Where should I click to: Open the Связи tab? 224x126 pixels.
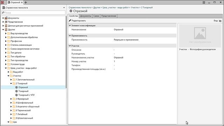coord(96,16)
